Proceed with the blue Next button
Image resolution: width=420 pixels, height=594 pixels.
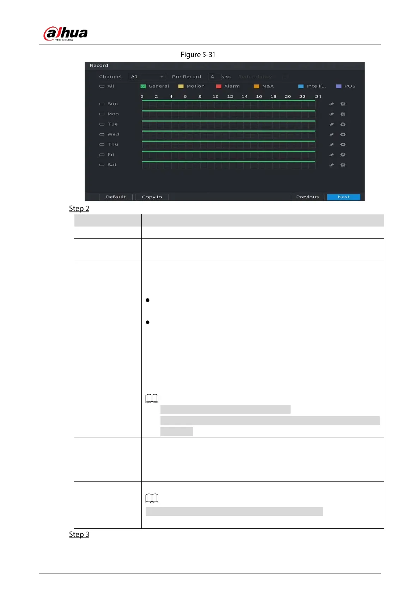click(x=343, y=197)
